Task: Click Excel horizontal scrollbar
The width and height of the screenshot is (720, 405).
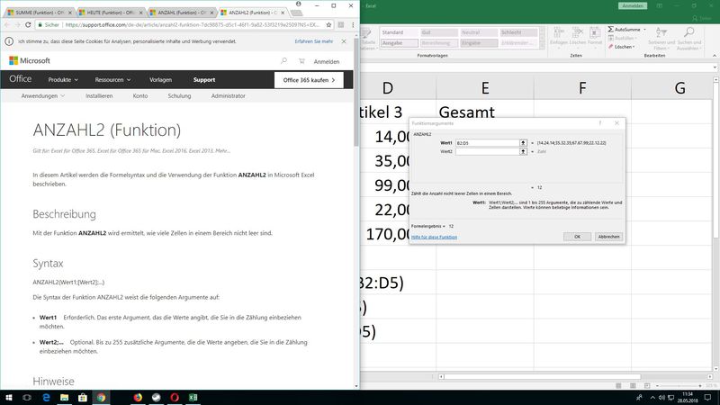Action: [x=542, y=376]
